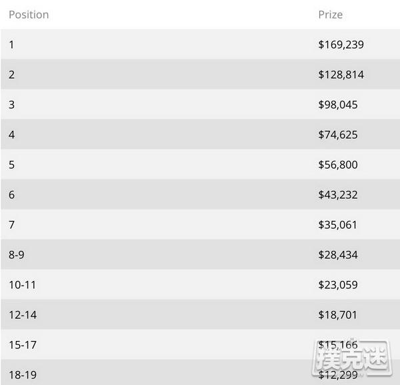Viewport: 400px width, 385px height.
Task: Click the Position column header
Action: tap(29, 15)
